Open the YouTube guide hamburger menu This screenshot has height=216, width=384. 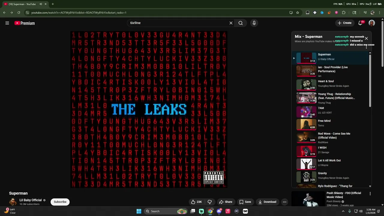tap(7, 23)
